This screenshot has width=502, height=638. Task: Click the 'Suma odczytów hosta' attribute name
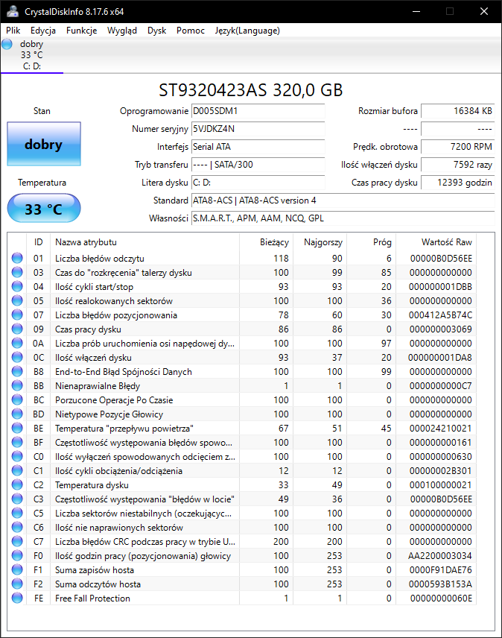tap(98, 584)
